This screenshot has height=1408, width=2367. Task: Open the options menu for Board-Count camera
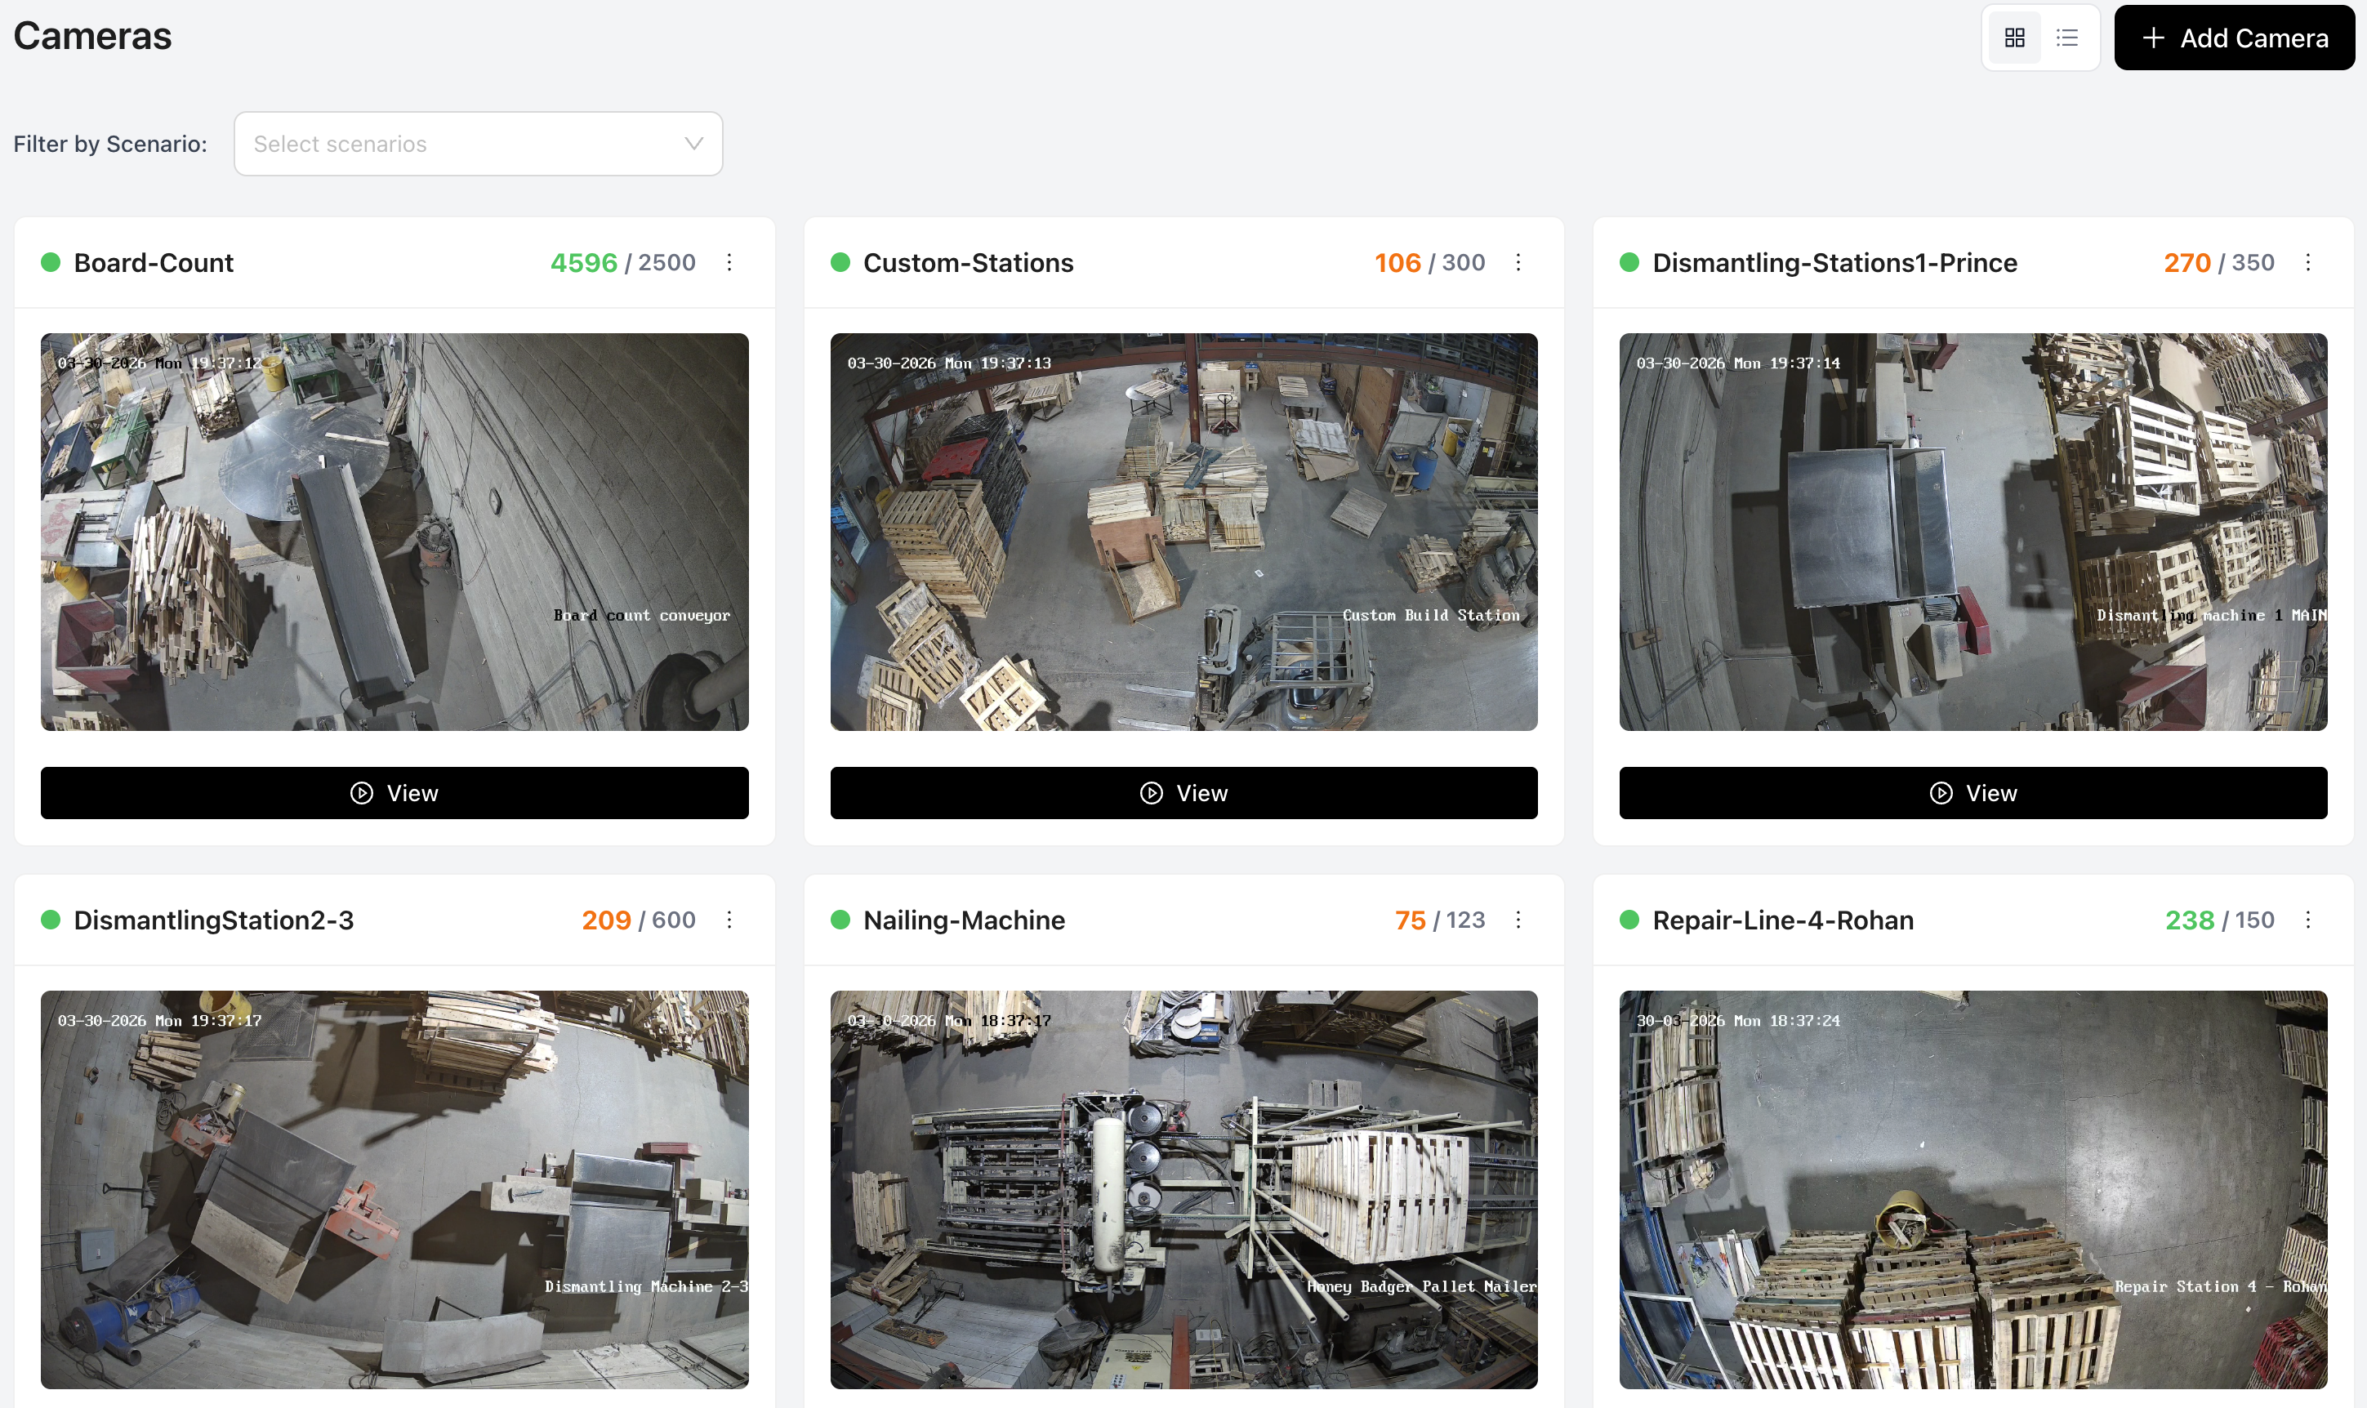click(x=729, y=262)
